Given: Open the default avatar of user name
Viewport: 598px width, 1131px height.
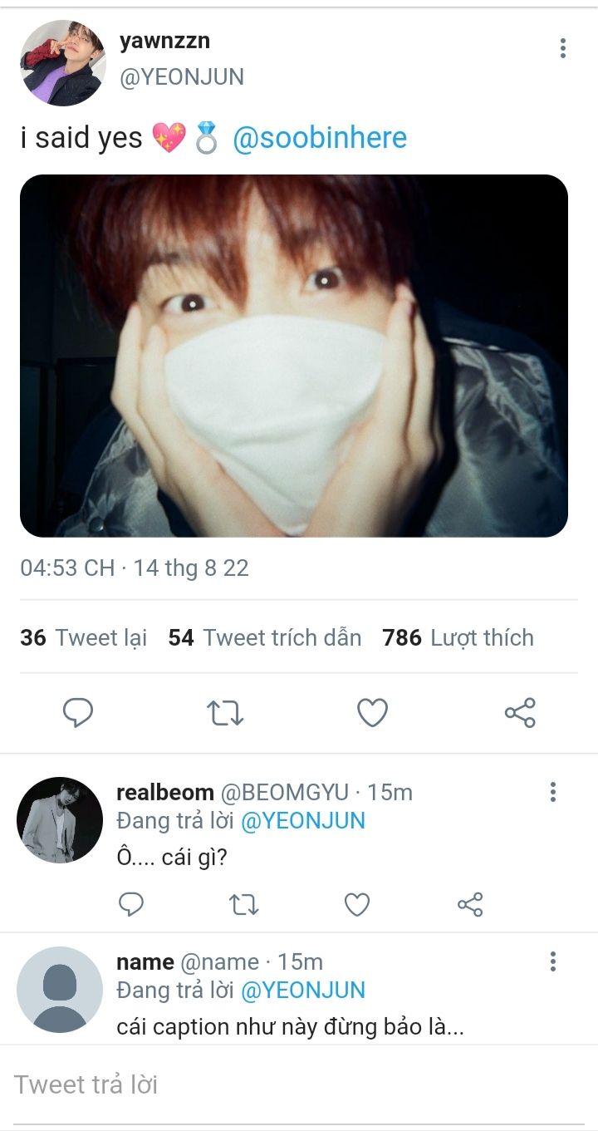Looking at the screenshot, I should [x=59, y=989].
